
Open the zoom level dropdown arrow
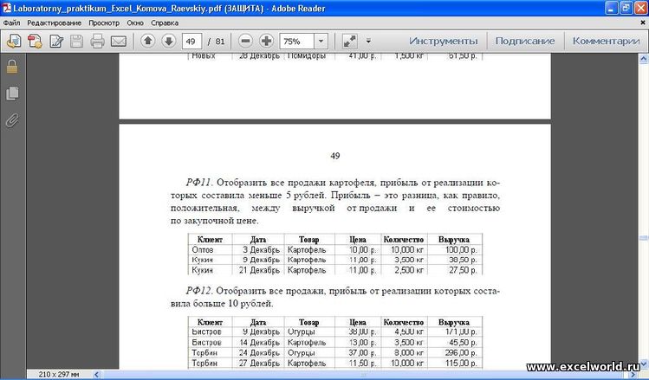click(x=321, y=41)
